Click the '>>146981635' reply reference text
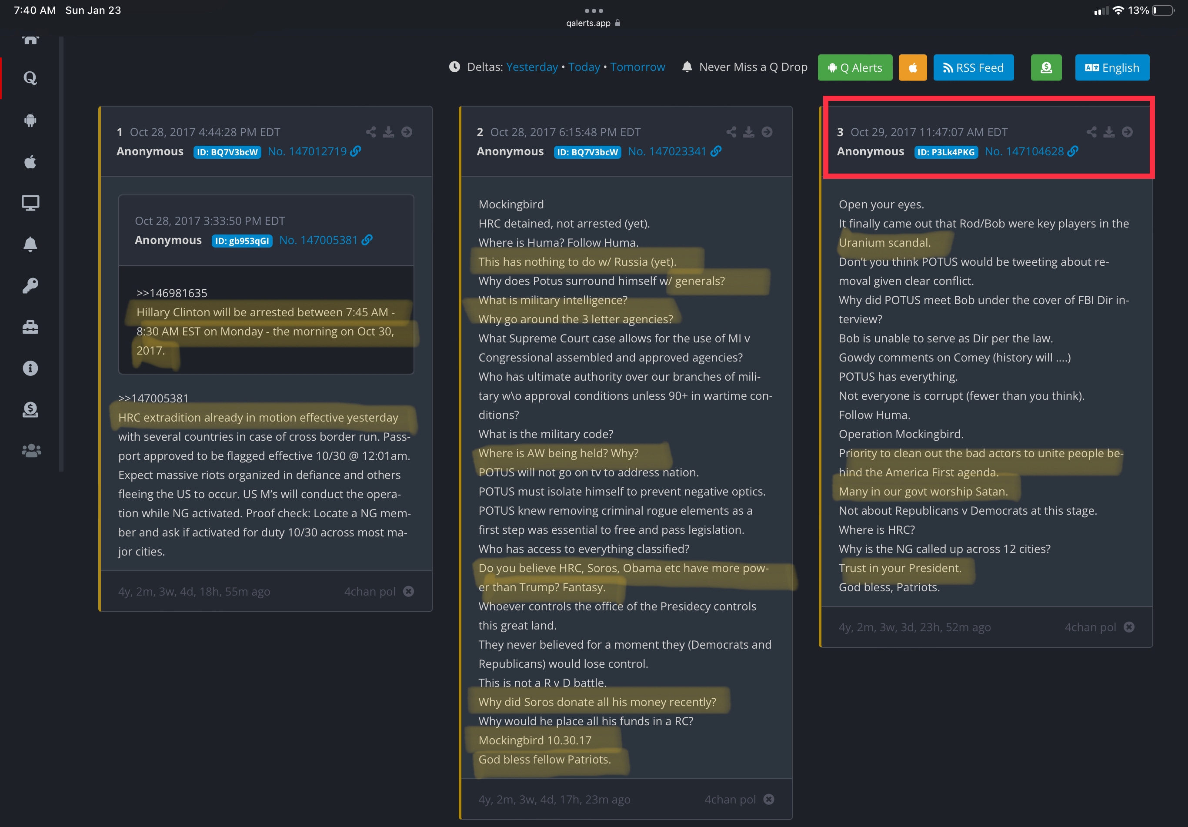 click(x=172, y=293)
